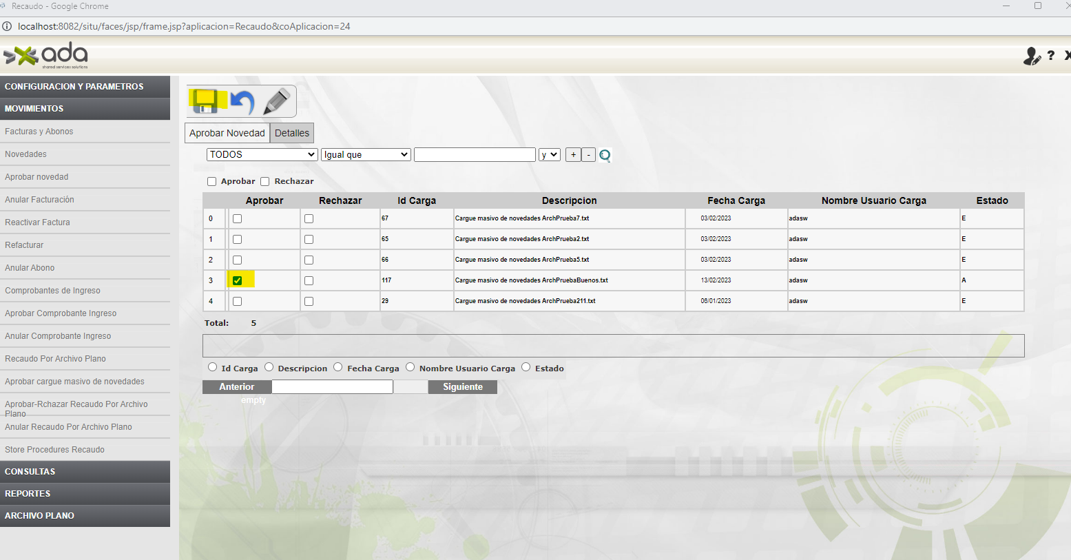Click the blue undo arrow icon
This screenshot has height=560, width=1071.
coord(242,102)
